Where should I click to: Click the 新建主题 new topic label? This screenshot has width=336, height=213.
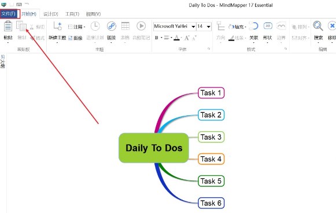[x=57, y=38]
